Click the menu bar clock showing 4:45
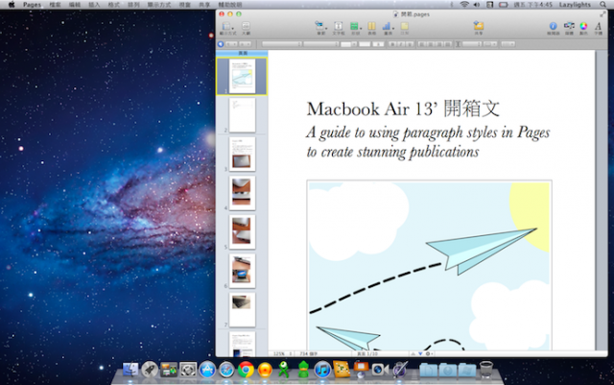This screenshot has width=614, height=385. click(532, 4)
